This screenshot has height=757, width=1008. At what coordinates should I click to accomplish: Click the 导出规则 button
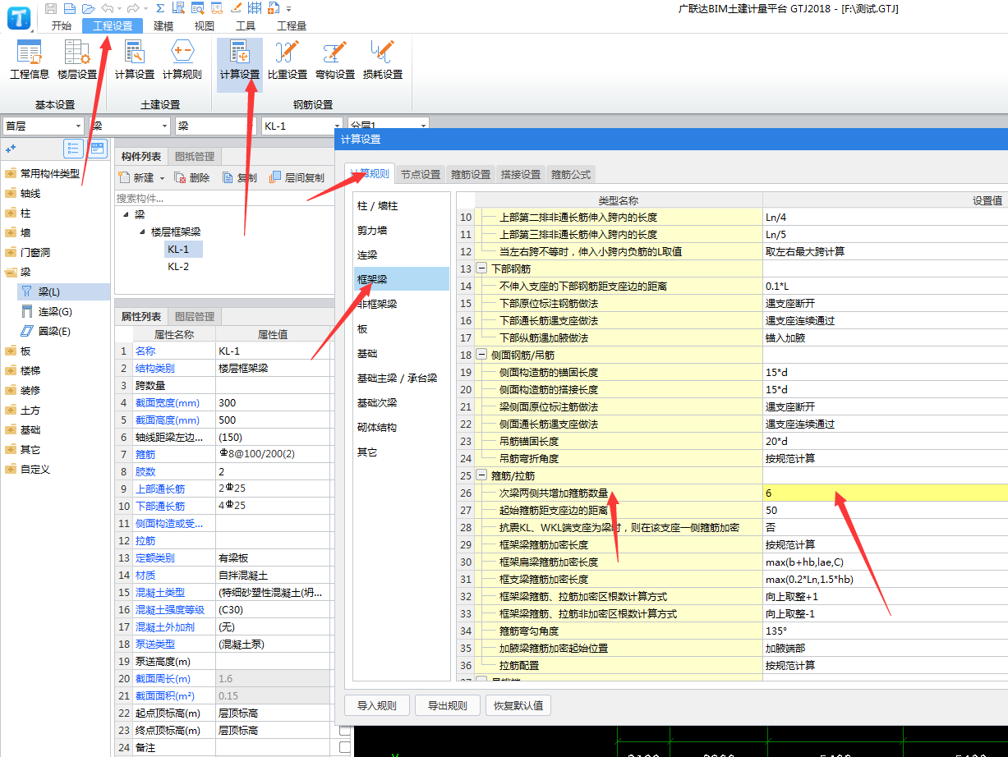(x=447, y=705)
